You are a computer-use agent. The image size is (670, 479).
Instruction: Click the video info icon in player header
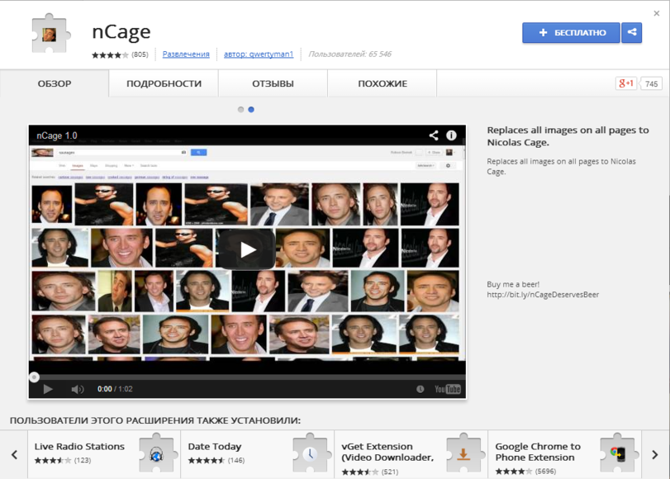(452, 135)
